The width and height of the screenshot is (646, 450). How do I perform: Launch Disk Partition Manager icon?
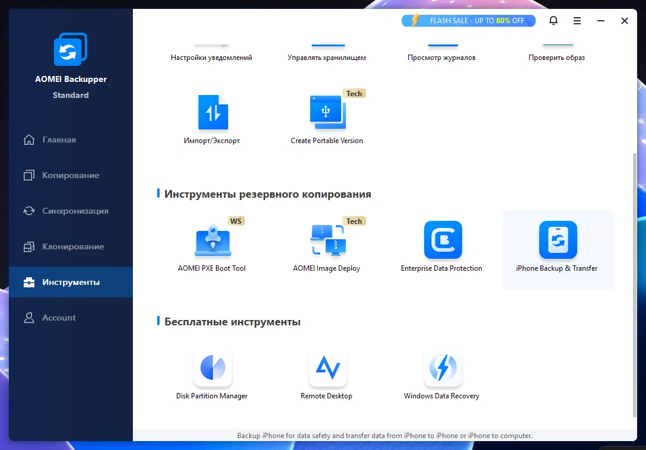(x=212, y=367)
